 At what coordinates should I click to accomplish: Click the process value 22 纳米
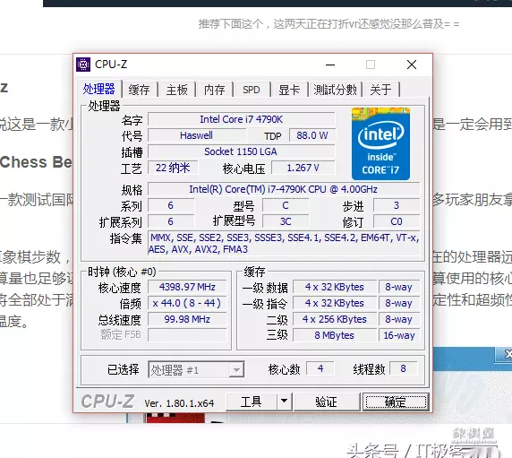173,168
